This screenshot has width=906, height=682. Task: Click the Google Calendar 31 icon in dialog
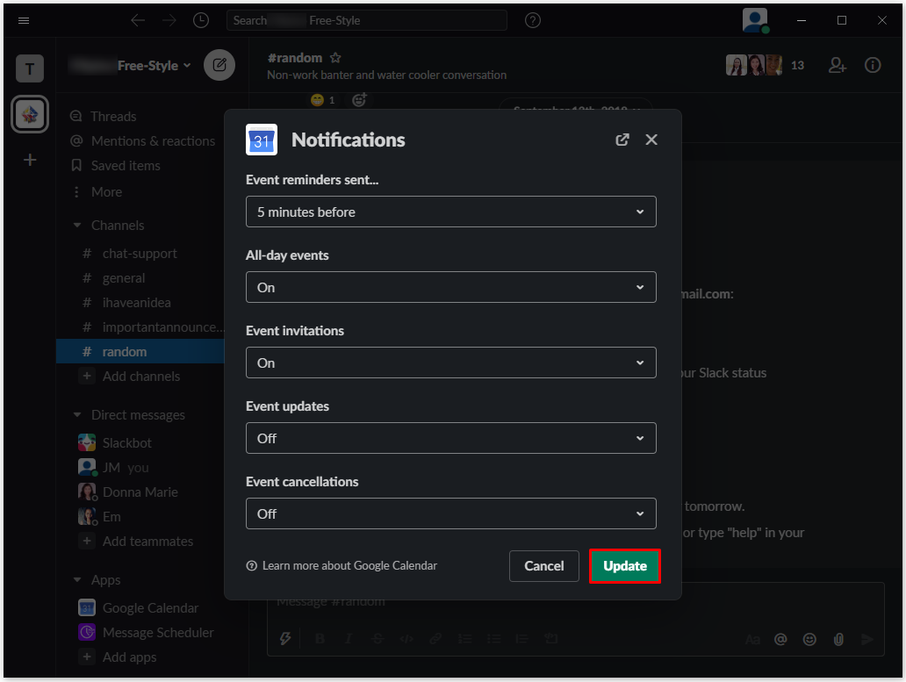(261, 140)
